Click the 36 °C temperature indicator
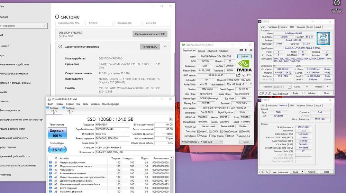The width and height of the screenshot is (346, 193). tap(57, 150)
